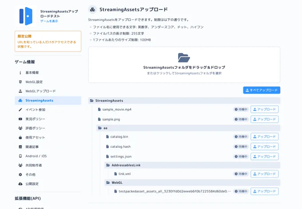302x209 pixels.
Task: Click the pencil icon beside イベント参加
Action: pos(20,110)
